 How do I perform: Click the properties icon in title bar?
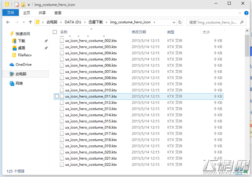17,5
